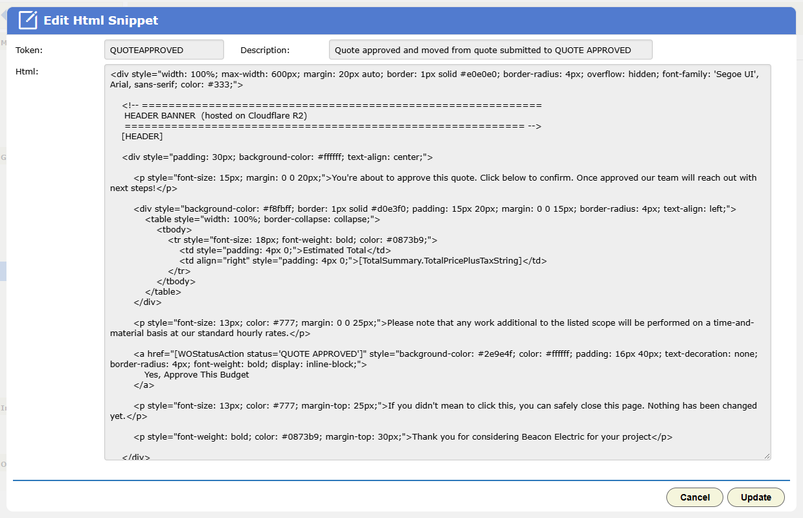
Task: Click the closing </a> tag line
Action: [x=144, y=385]
